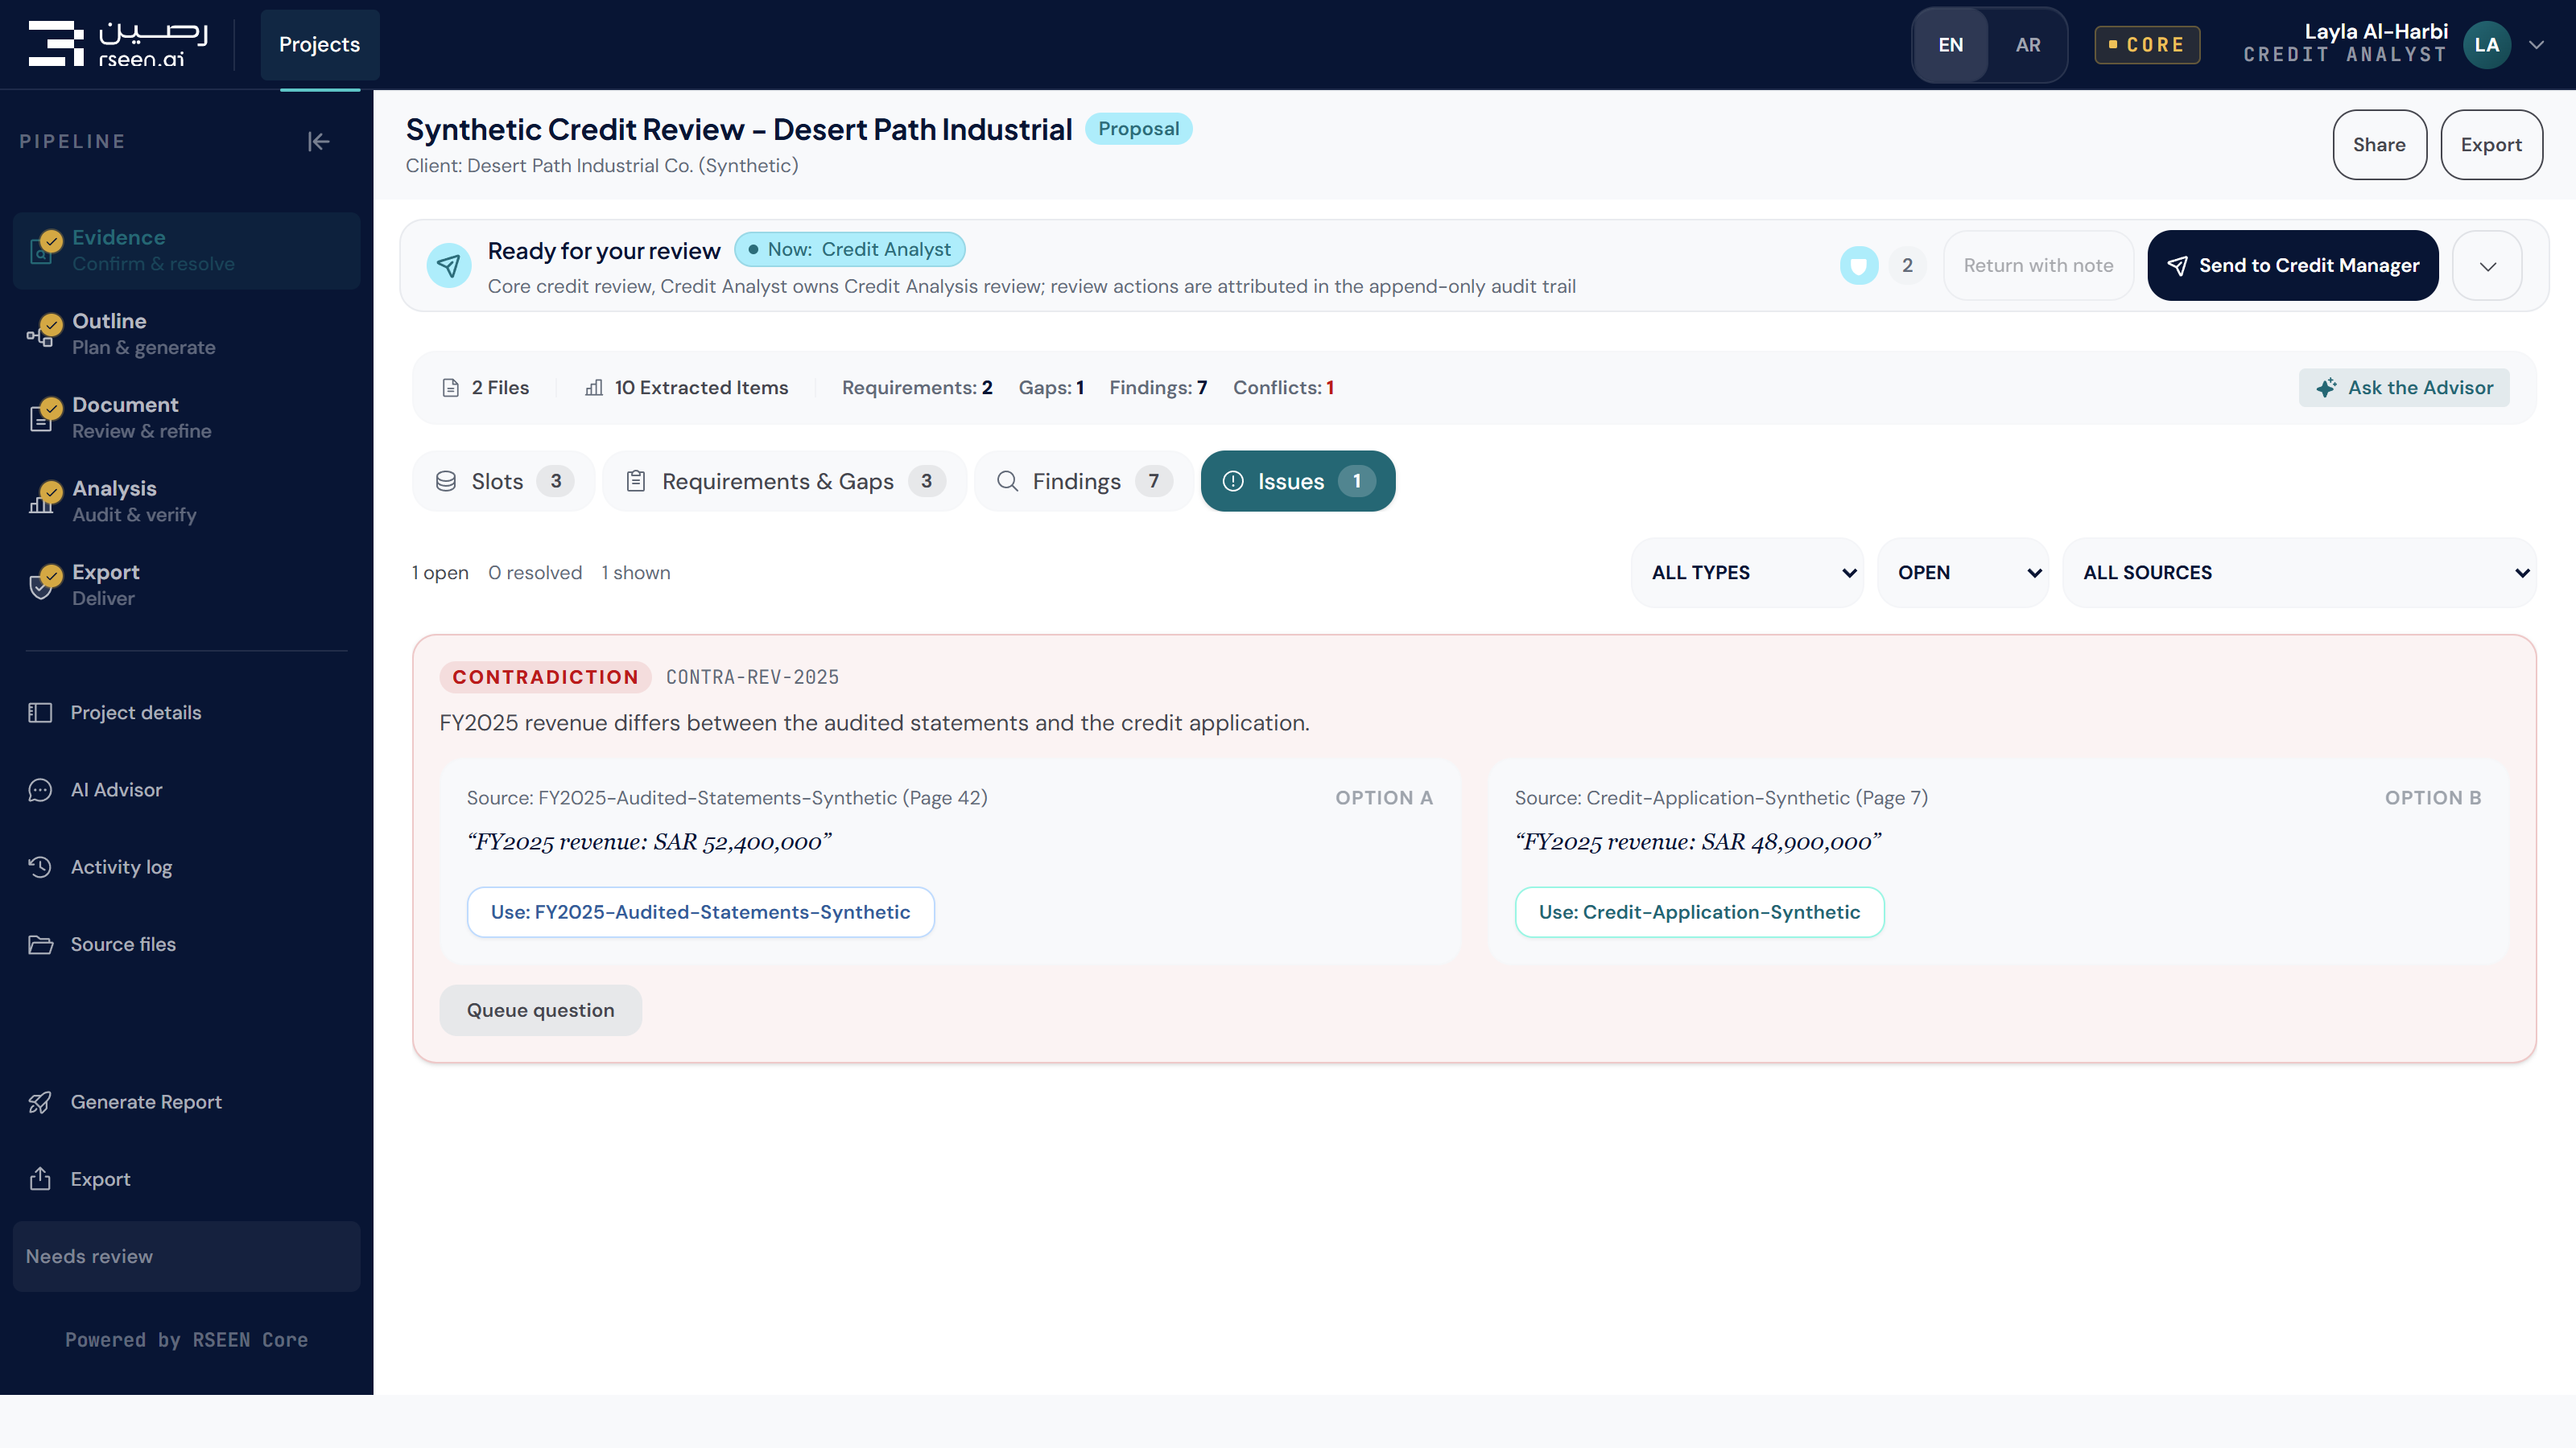Click the Project details panel icon
Viewport: 2576px width, 1448px height.
(x=40, y=713)
